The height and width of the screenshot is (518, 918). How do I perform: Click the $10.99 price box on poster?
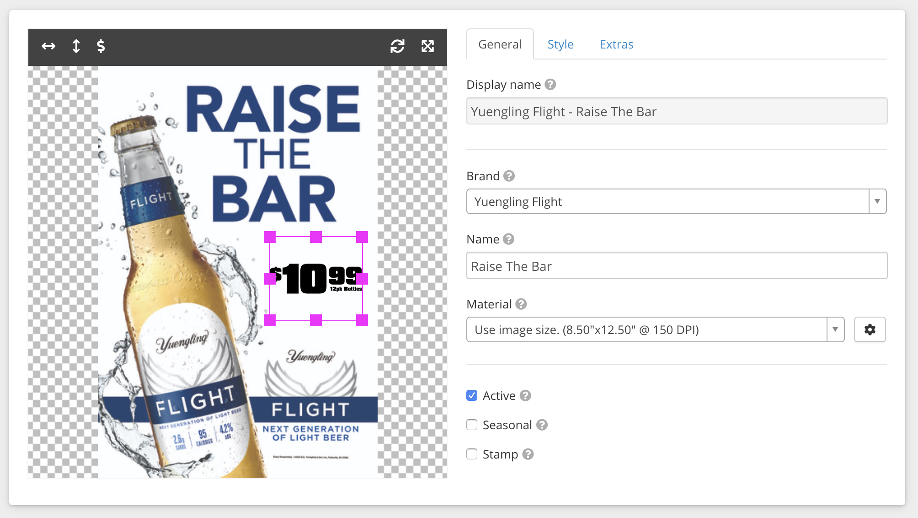pyautogui.click(x=316, y=279)
